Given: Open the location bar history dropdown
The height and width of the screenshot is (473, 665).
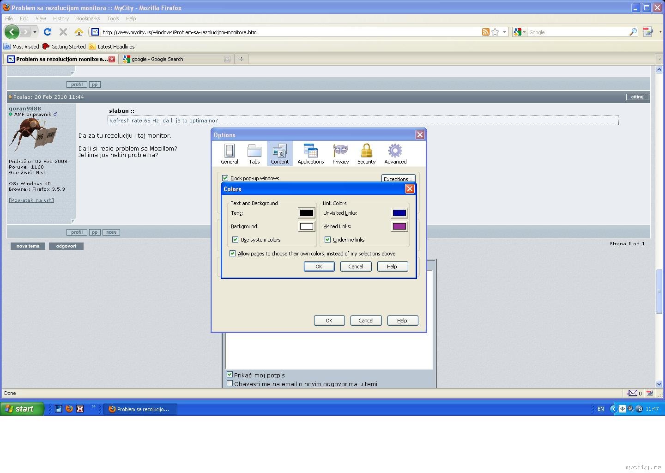Looking at the screenshot, I should [504, 32].
